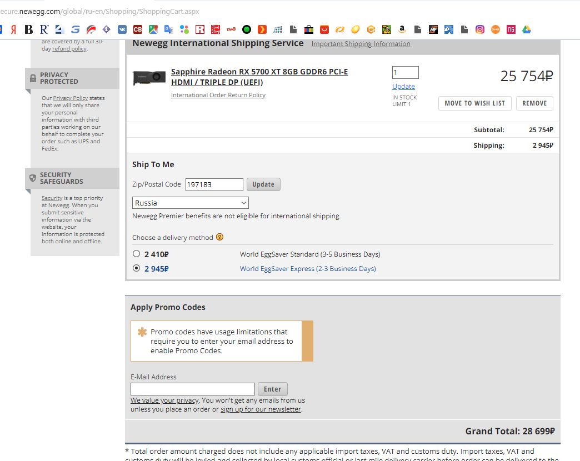The width and height of the screenshot is (580, 461).
Task: Click MOVE TO WISH LIST button
Action: coord(475,103)
